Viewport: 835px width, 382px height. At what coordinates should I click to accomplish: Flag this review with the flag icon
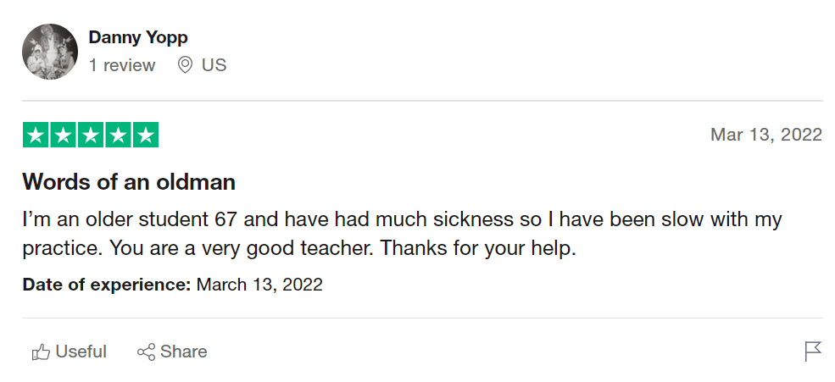[x=813, y=352]
